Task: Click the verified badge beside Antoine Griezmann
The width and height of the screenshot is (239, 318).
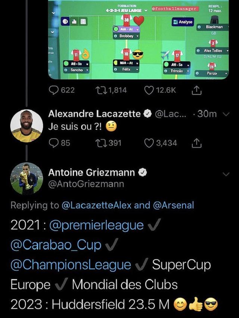Action: click(x=142, y=171)
